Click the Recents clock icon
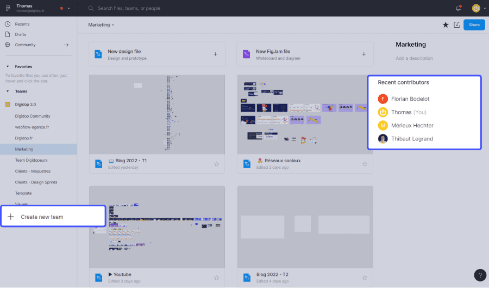The image size is (489, 288). coord(8,24)
